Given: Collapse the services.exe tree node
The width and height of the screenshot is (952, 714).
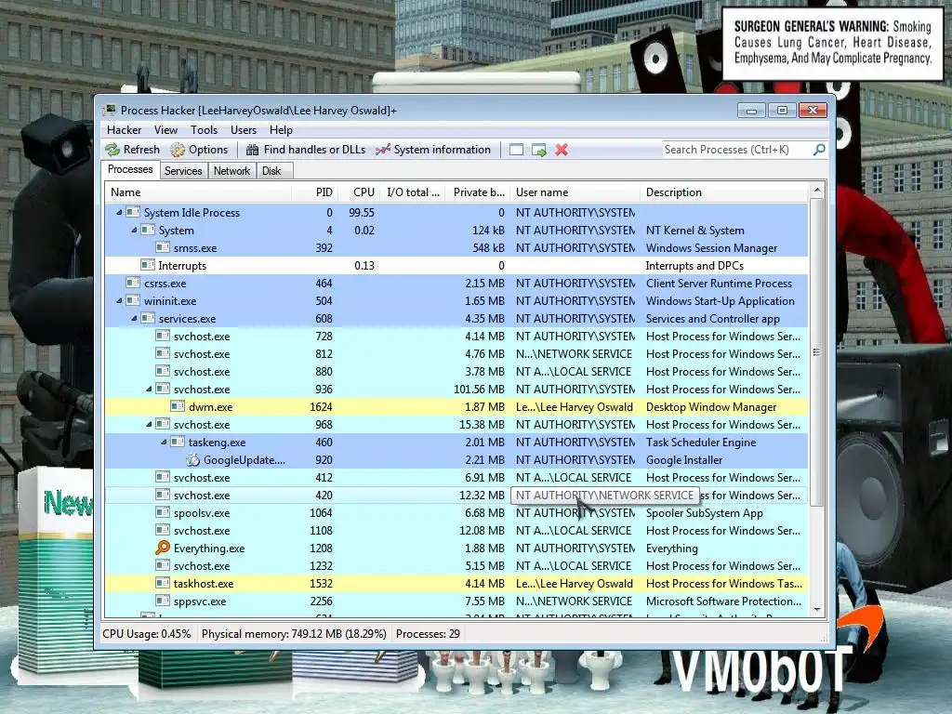Looking at the screenshot, I should [134, 318].
